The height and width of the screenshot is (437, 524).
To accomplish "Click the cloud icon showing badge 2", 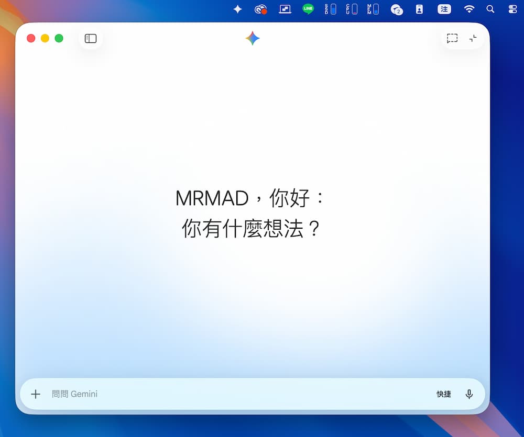I will pos(397,9).
